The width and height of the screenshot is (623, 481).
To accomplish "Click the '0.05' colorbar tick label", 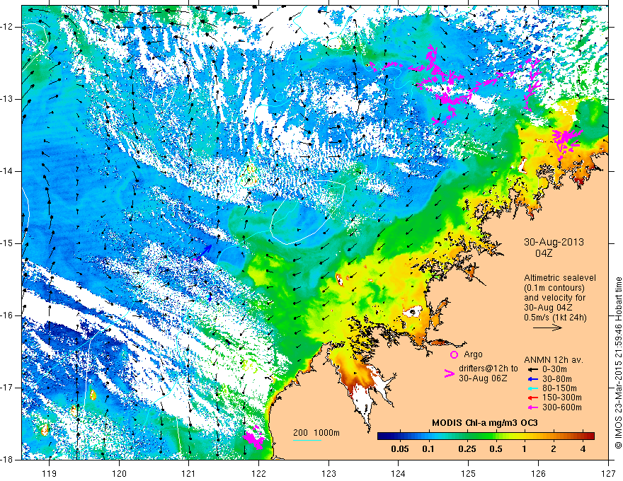I will pos(400,449).
